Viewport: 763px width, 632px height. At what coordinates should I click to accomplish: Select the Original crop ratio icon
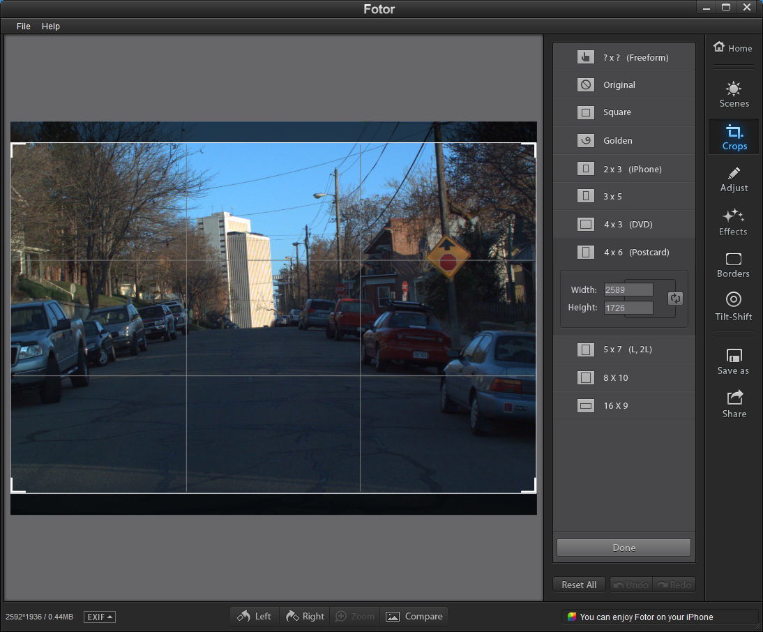click(586, 84)
